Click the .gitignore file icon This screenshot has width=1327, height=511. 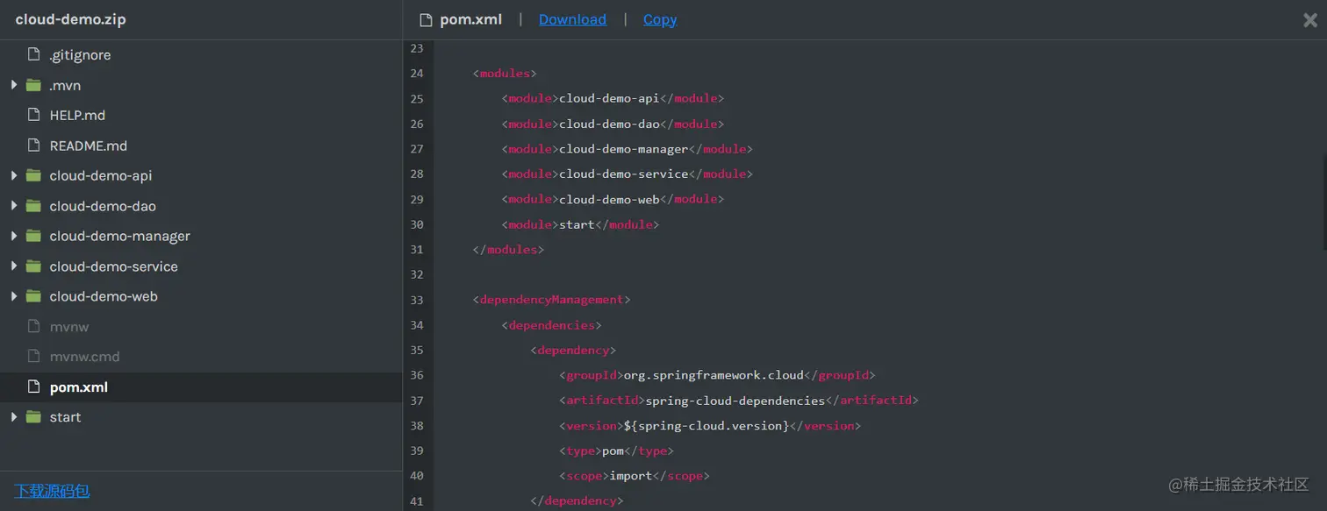click(x=34, y=55)
